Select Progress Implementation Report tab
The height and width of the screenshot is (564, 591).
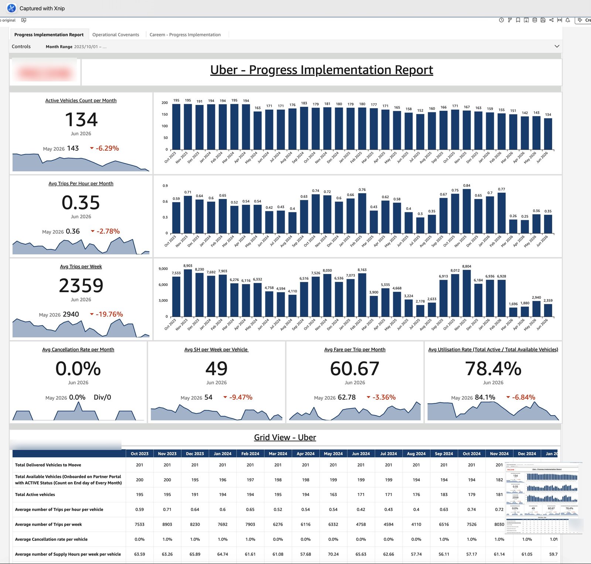click(x=49, y=35)
